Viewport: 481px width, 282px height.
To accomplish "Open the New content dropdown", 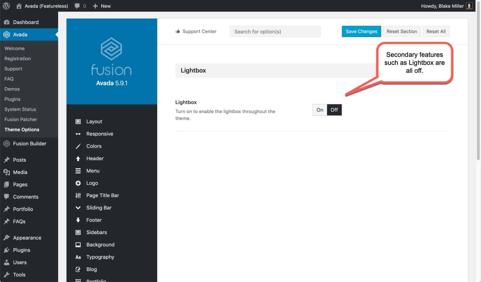I will [x=102, y=6].
